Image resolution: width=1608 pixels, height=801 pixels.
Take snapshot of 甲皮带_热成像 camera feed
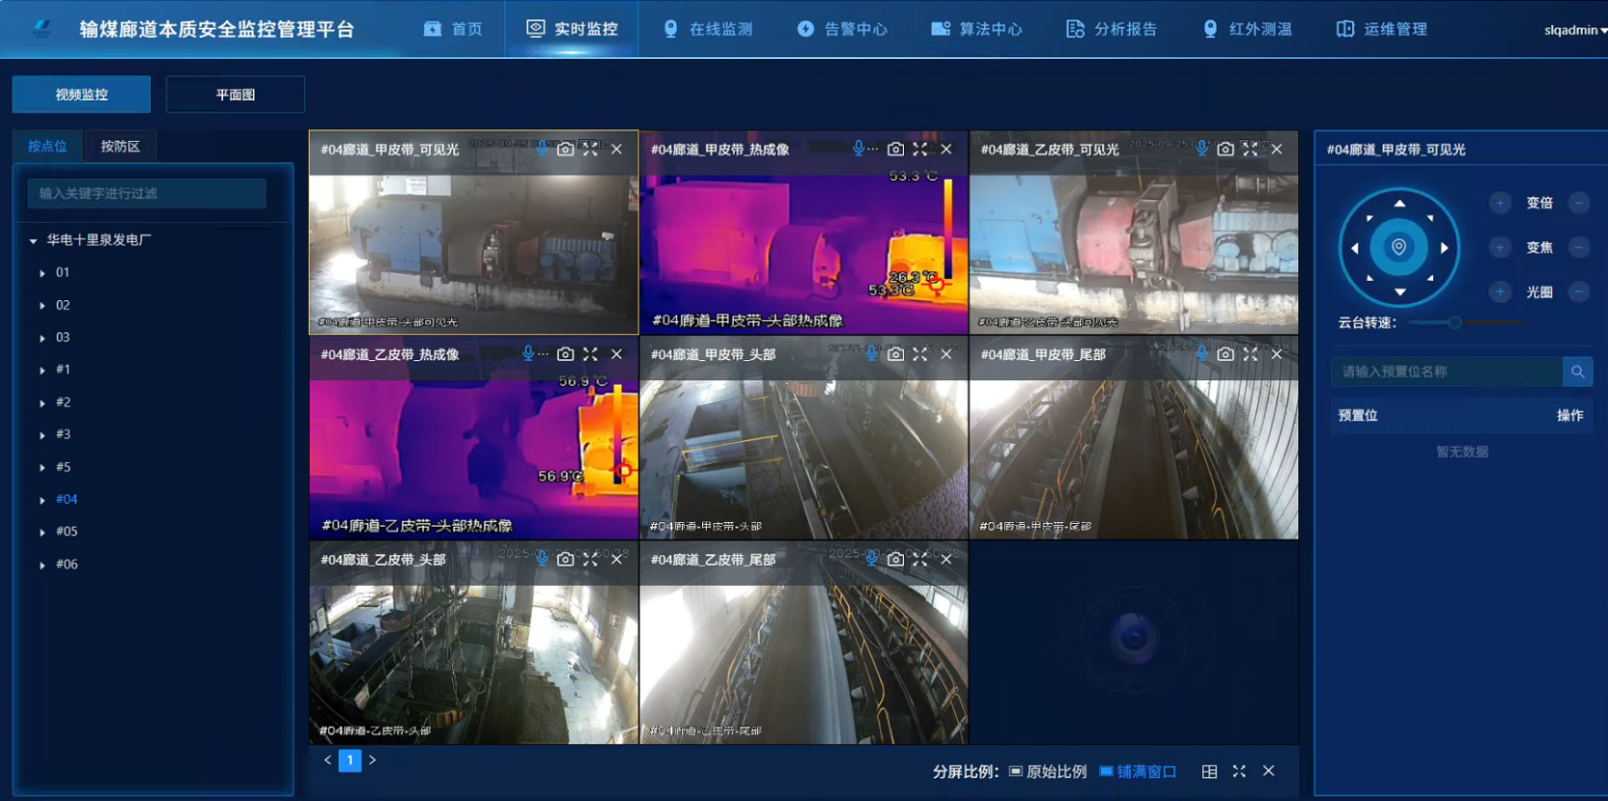tap(895, 150)
